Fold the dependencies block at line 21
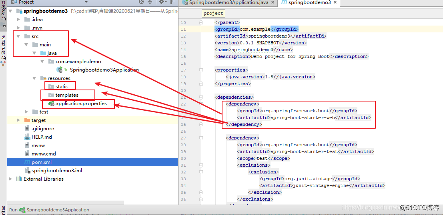This screenshot has width=443, height=215. pos(201,98)
